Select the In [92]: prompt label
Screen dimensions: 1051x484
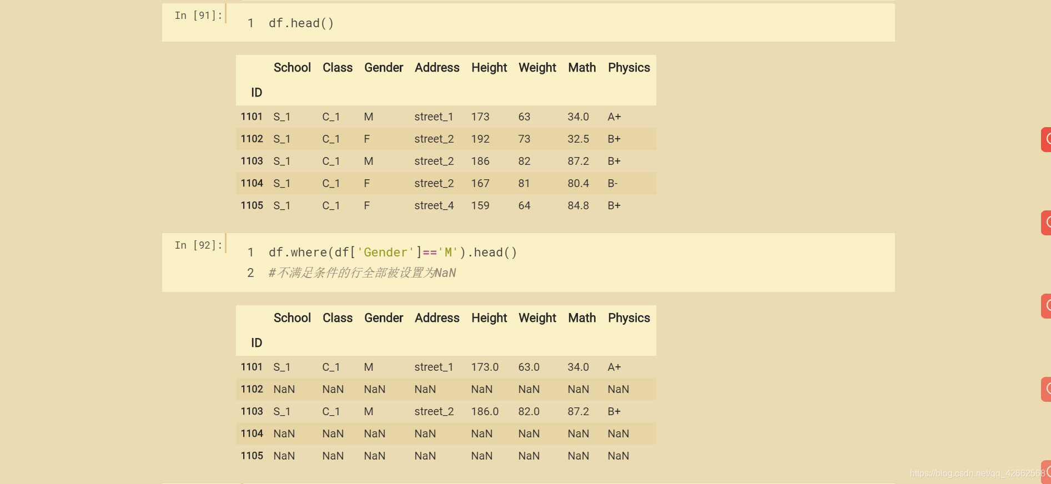point(198,245)
